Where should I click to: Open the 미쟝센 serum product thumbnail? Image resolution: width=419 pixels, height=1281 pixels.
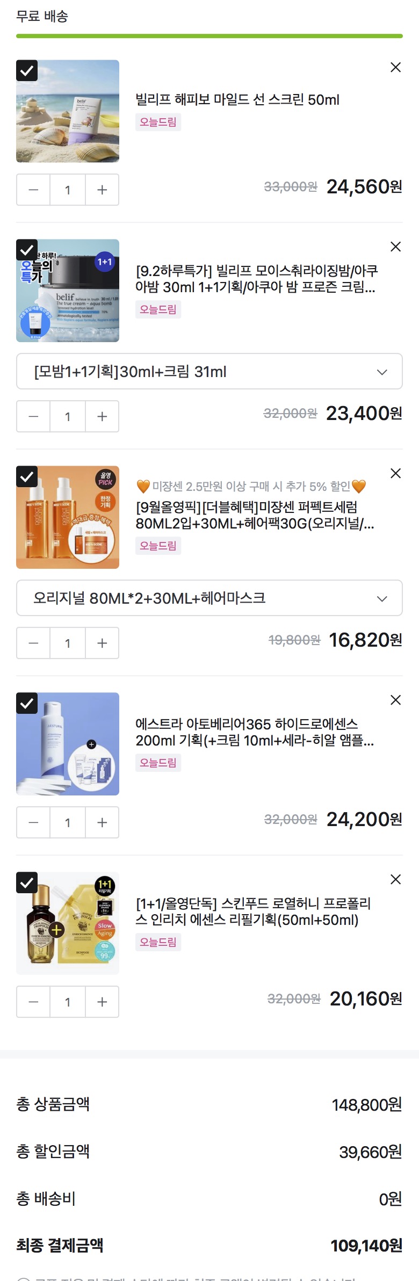pyautogui.click(x=68, y=517)
